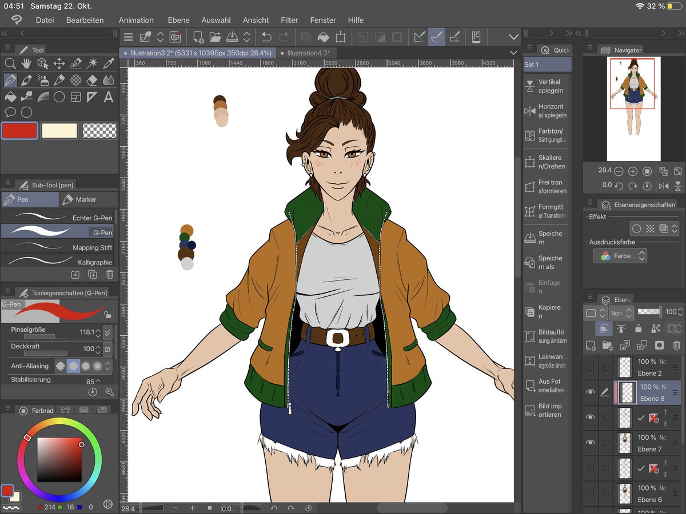
Task: Select the Eraser tool
Action: [92, 80]
